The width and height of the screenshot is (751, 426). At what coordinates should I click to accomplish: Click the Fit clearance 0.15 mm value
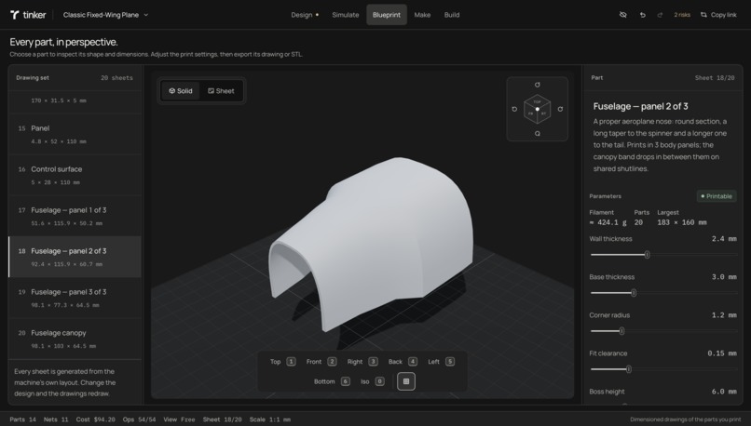722,353
